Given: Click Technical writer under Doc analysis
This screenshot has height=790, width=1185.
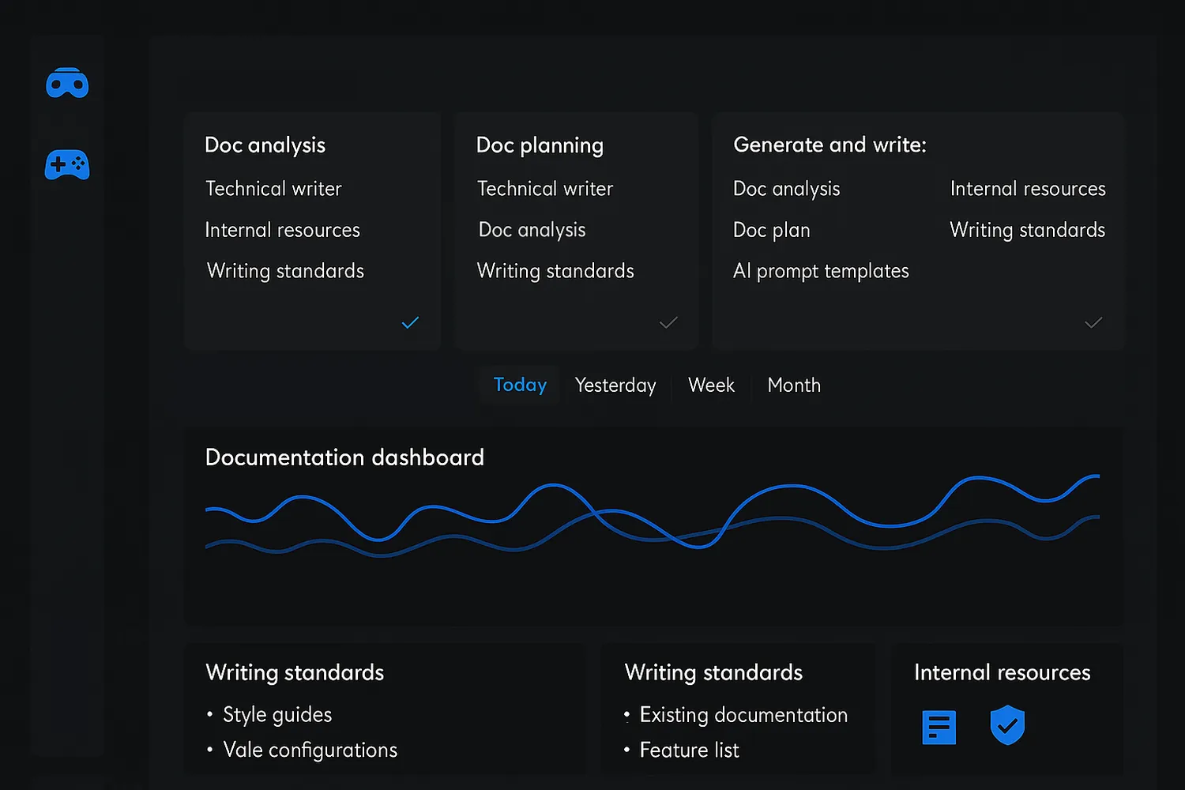Looking at the screenshot, I should coord(273,189).
